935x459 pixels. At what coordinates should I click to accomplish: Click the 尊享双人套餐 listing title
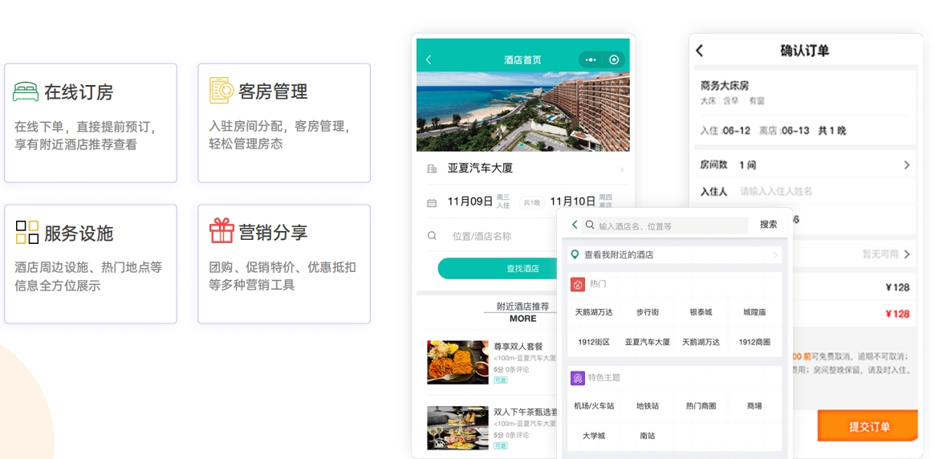tap(518, 347)
